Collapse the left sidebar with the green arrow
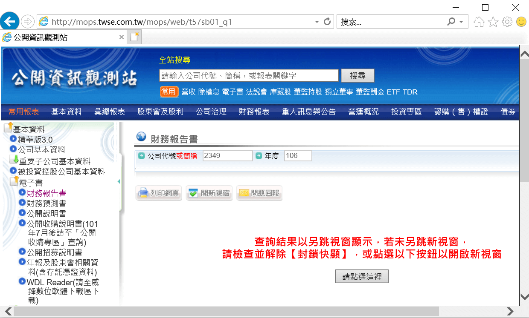The width and height of the screenshot is (529, 318). tap(119, 182)
